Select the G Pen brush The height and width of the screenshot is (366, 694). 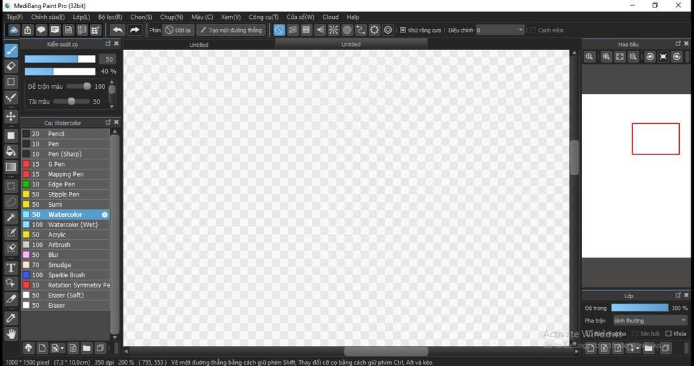tap(66, 164)
